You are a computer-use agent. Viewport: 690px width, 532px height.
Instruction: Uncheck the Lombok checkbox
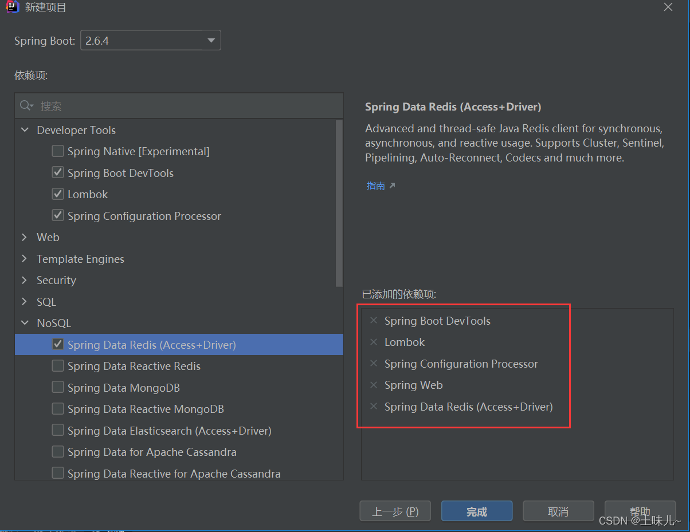[x=58, y=194]
